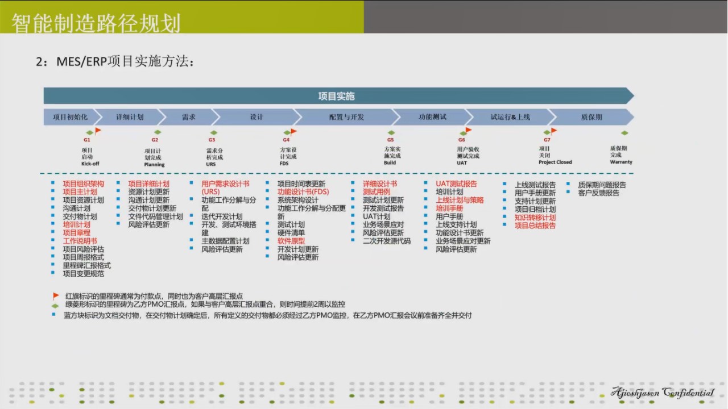Click the red UAT测试报告 item
This screenshot has width=728, height=409.
(x=456, y=184)
